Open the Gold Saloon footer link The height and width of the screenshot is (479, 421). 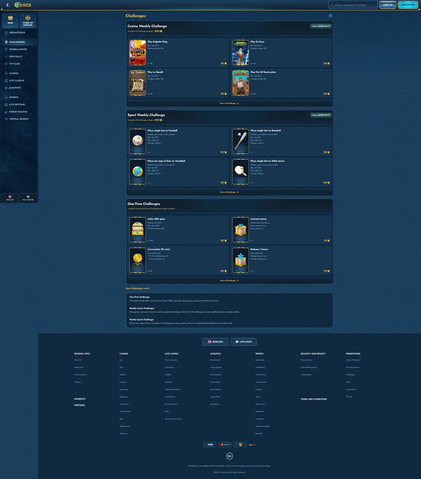(170, 367)
